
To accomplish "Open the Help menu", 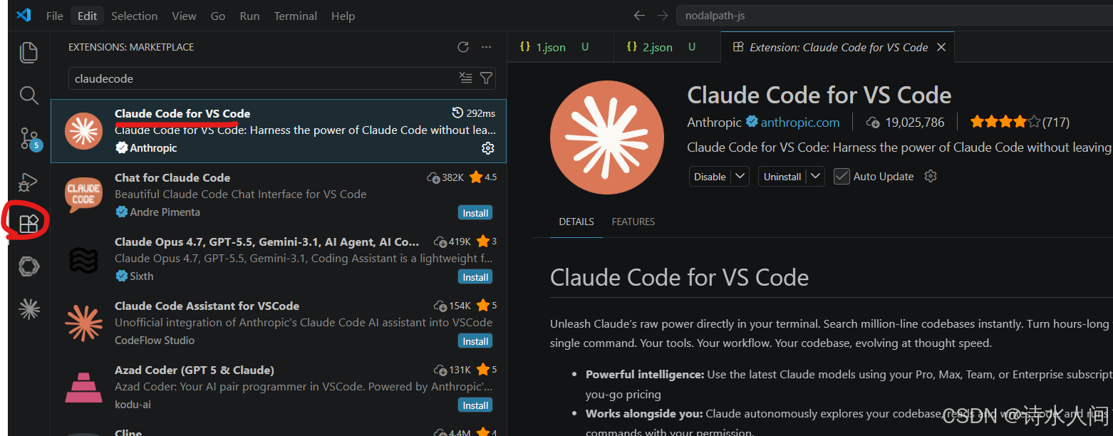I will (343, 16).
